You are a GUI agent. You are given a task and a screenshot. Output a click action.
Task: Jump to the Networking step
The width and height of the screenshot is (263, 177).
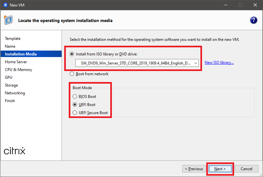[x=15, y=93]
